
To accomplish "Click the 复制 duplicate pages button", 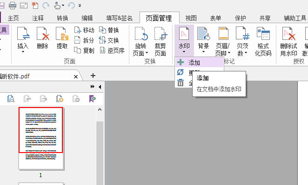I will point(84,51).
